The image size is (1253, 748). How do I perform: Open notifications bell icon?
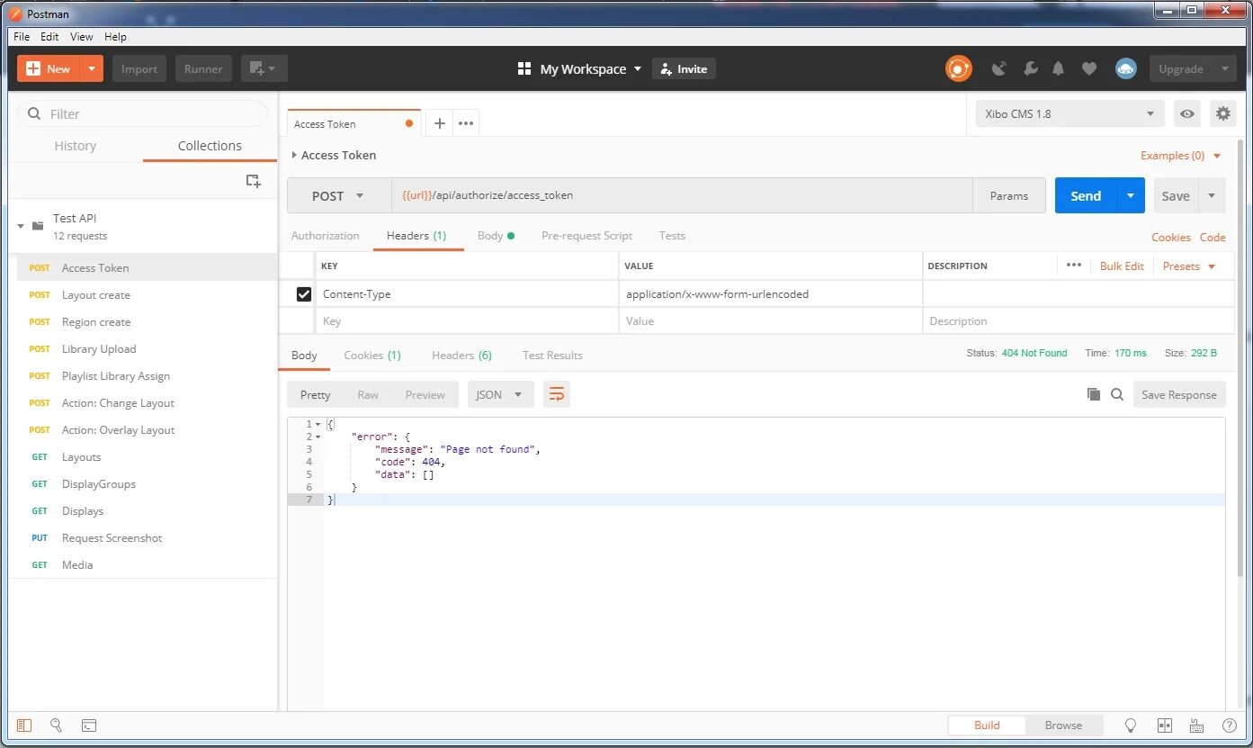pos(1059,68)
